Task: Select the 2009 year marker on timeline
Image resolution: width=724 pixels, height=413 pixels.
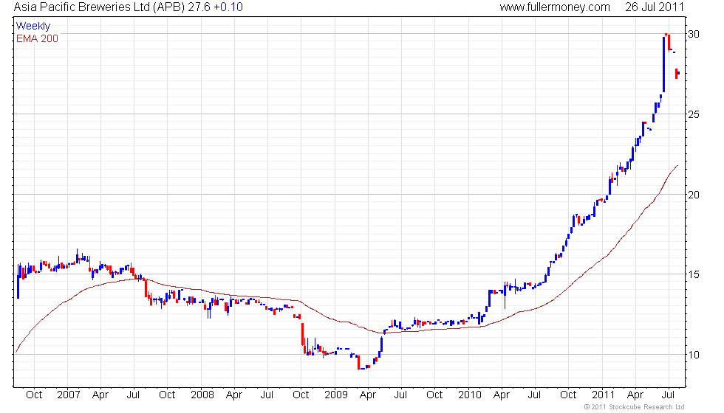Action: pos(335,395)
